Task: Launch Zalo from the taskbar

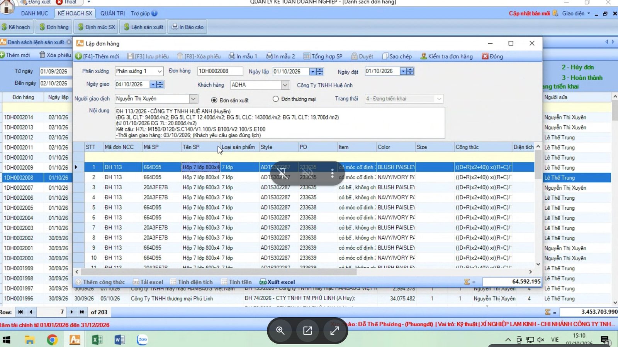Action: [x=143, y=339]
